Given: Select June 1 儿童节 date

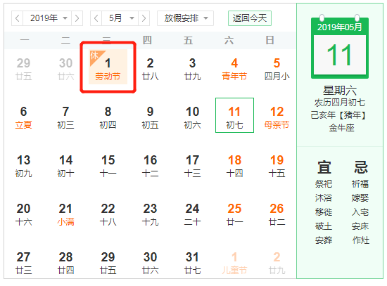Looking at the screenshot, I should coord(234,263).
